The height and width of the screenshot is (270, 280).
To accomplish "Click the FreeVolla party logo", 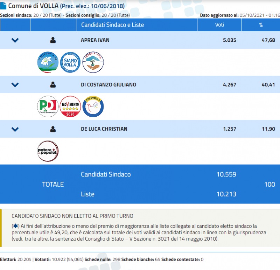I will click(93, 106).
